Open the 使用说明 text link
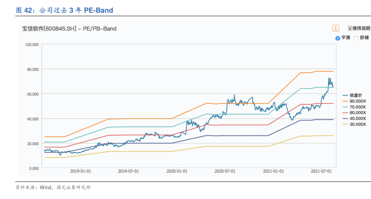The width and height of the screenshot is (371, 199). (361, 28)
